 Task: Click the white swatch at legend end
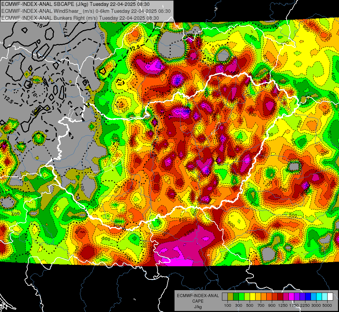tap(330, 296)
